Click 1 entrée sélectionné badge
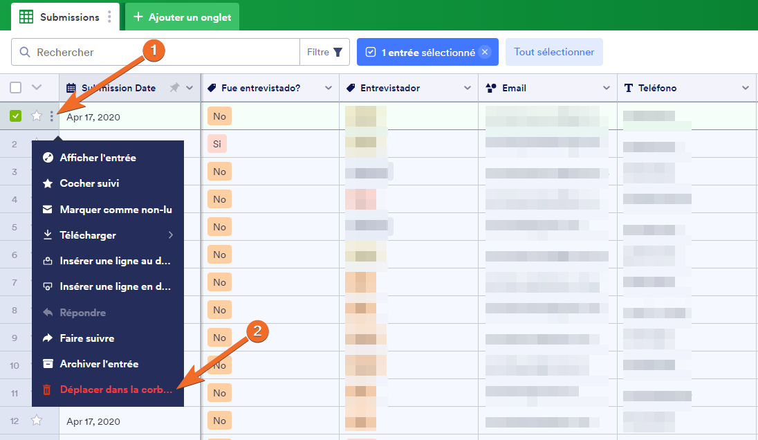This screenshot has height=440, width=758. (427, 52)
